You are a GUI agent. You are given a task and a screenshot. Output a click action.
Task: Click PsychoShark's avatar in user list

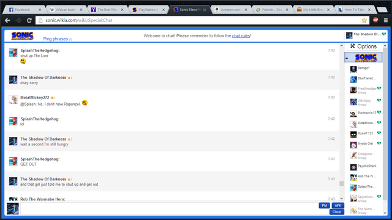coord(353,167)
